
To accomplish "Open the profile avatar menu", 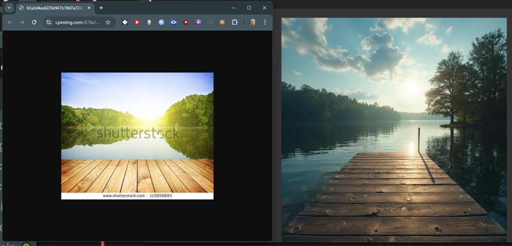I will (x=252, y=22).
